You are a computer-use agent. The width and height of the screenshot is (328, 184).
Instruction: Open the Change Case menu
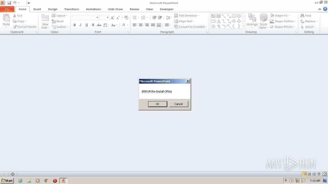tap(114, 25)
